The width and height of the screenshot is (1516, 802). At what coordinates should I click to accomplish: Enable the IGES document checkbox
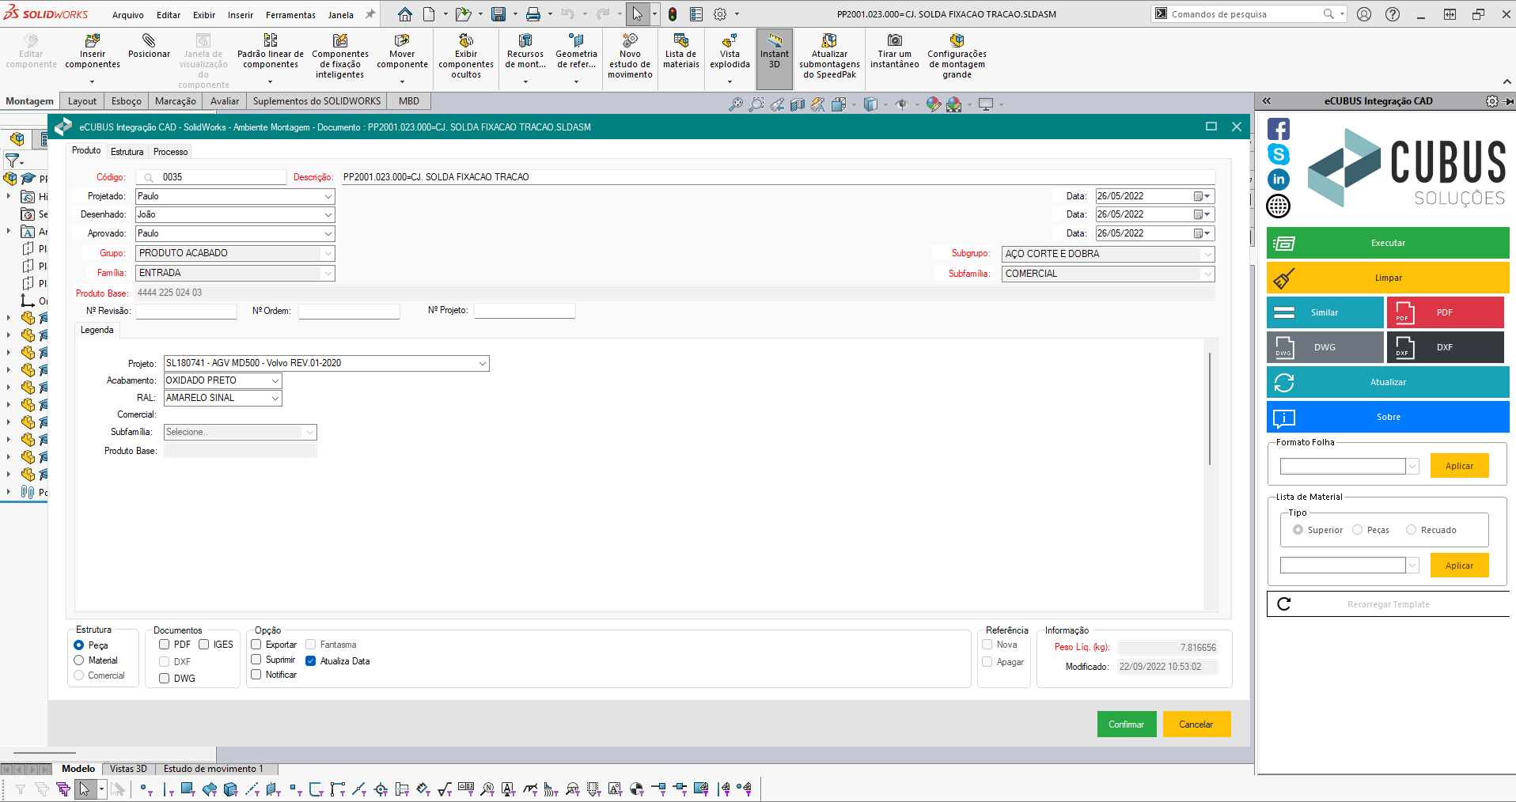[x=204, y=645]
